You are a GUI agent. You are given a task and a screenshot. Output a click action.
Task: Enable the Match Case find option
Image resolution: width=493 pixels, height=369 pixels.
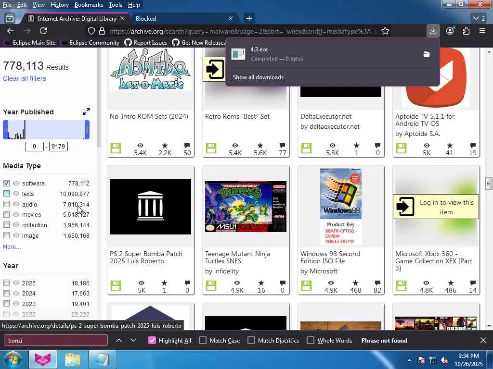203,341
